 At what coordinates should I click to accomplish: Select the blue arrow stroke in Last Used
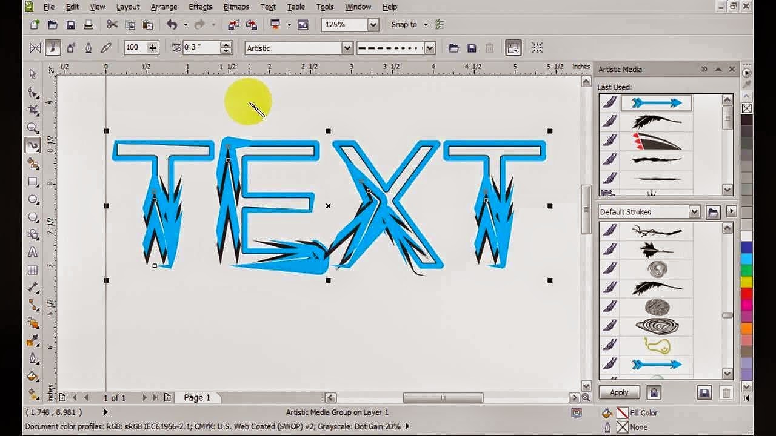tap(657, 103)
